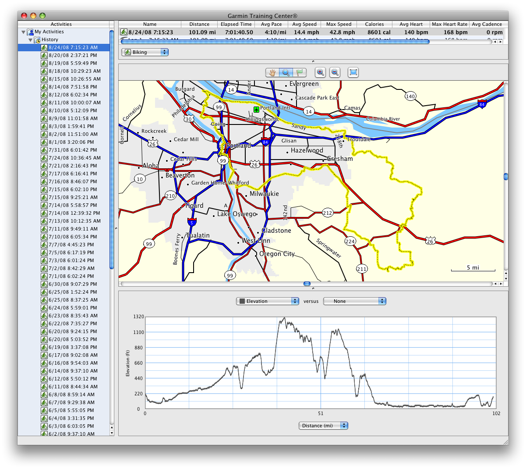Activate the magnifier zoom selection tool
Image resolution: width=526 pixels, height=469 pixels.
pos(286,73)
